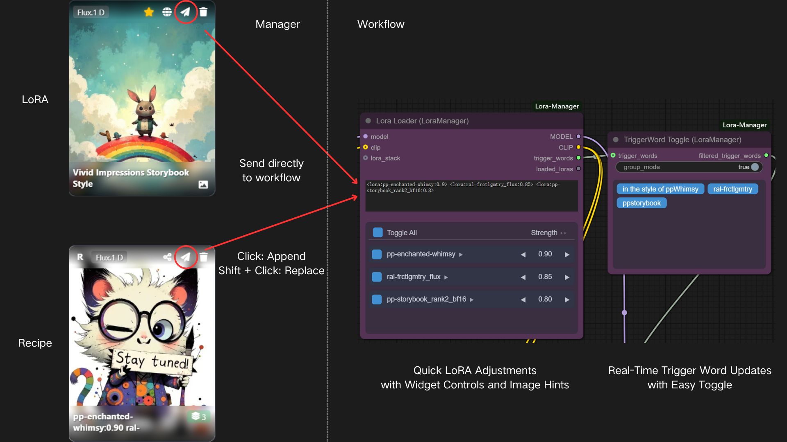Collapse the Lora Loader node via title dot
787x442 pixels.
(368, 121)
